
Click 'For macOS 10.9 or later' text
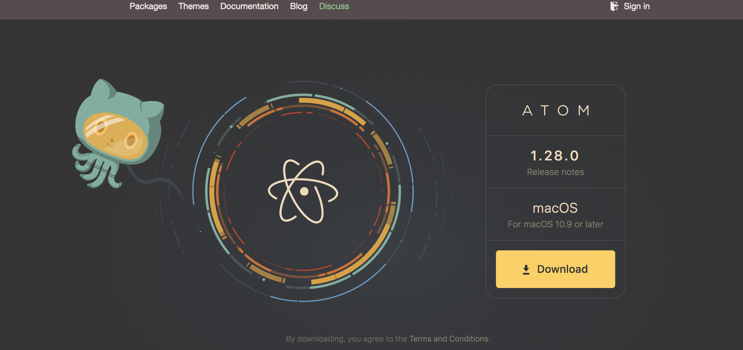point(555,224)
